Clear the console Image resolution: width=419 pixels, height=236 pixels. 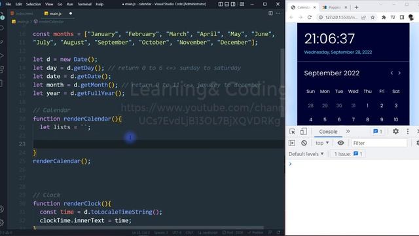304,143
